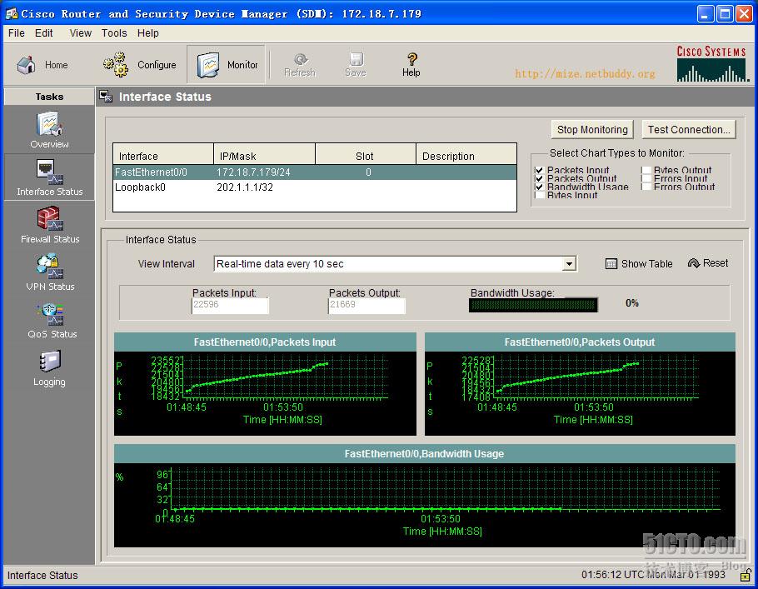
Task: Click the Stop Monitoring button
Action: [x=592, y=130]
